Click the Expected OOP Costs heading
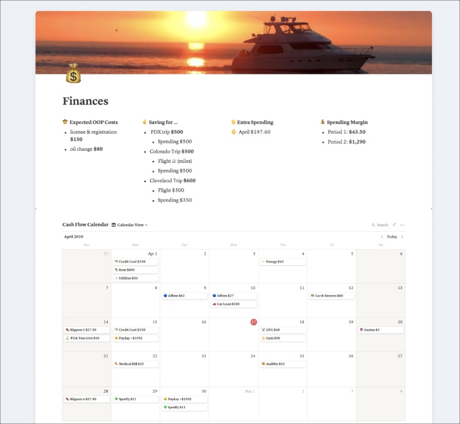 click(93, 122)
